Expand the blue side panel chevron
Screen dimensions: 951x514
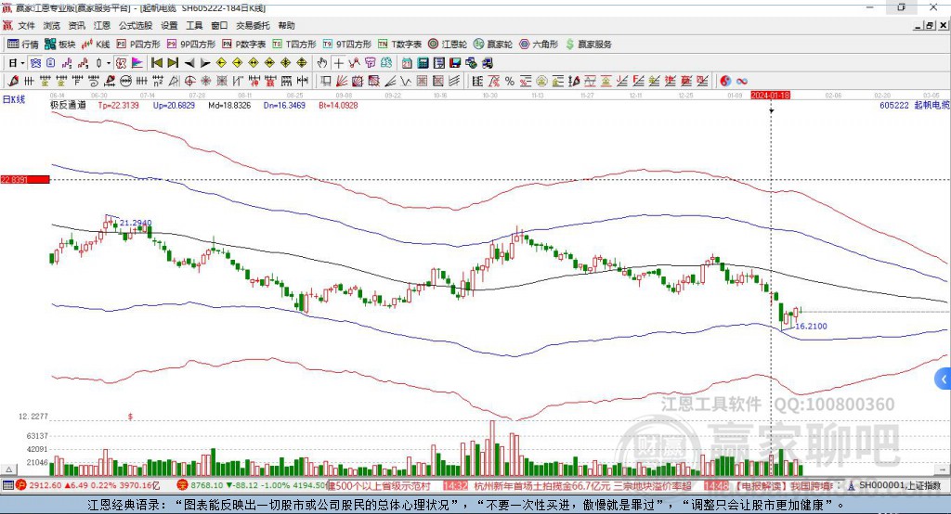click(x=944, y=379)
